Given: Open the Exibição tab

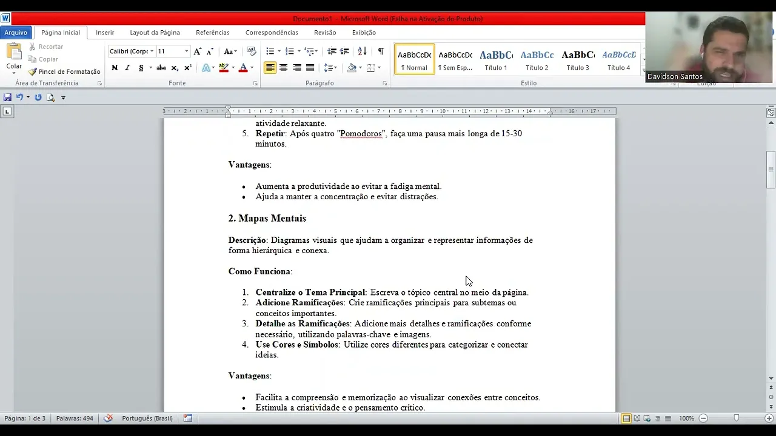Looking at the screenshot, I should coord(364,33).
